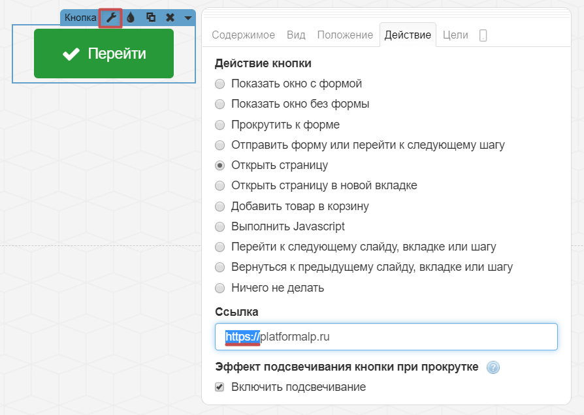Select Добавить товар в корзину radio
This screenshot has width=584, height=415.
point(219,206)
